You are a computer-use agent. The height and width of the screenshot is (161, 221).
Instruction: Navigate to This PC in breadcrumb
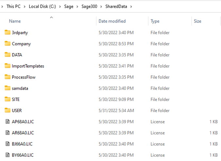pos(14,7)
